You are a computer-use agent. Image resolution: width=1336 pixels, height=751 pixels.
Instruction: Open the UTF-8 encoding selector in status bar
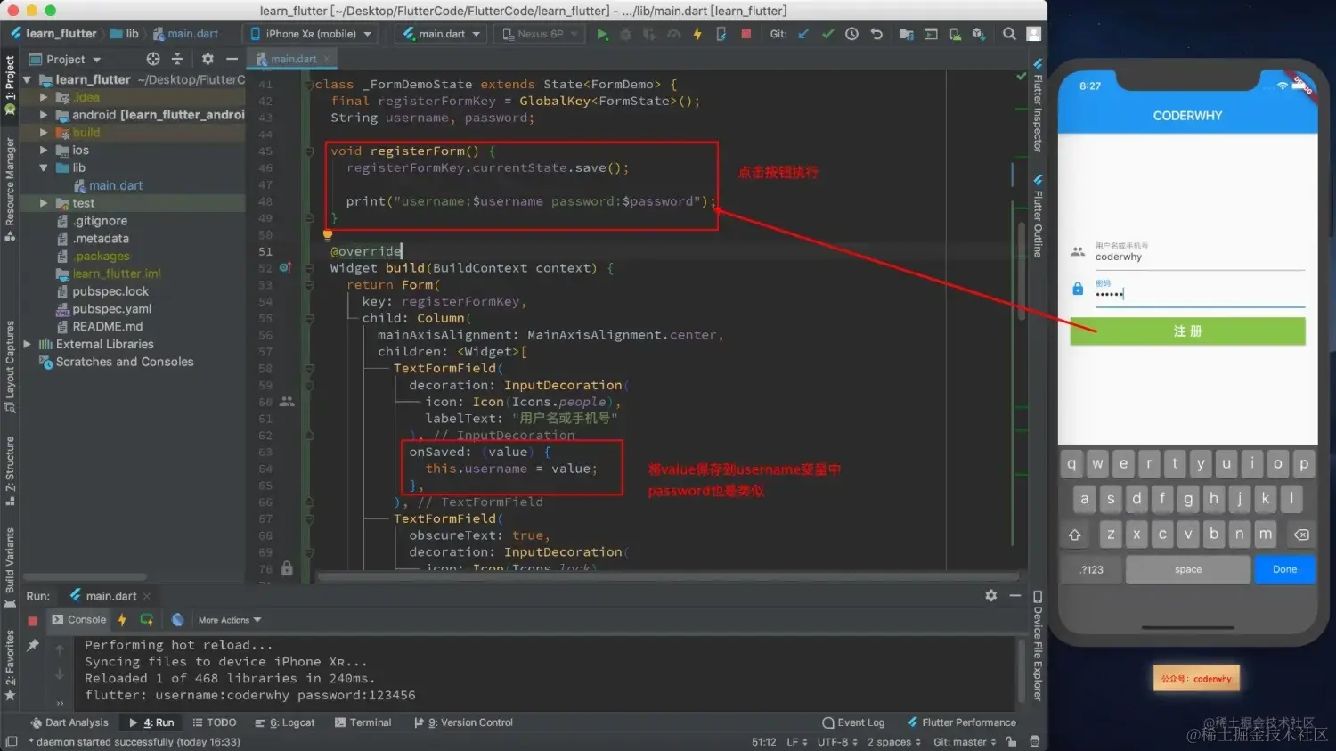tap(837, 741)
